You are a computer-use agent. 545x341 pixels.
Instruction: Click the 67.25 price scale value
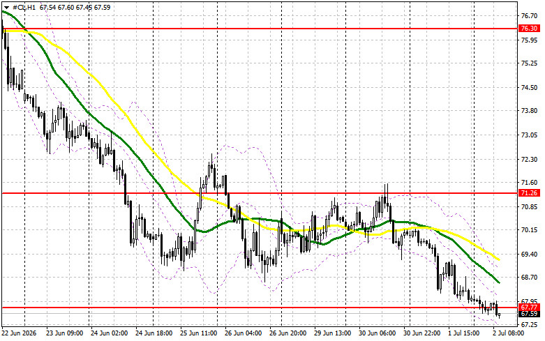pos(530,325)
